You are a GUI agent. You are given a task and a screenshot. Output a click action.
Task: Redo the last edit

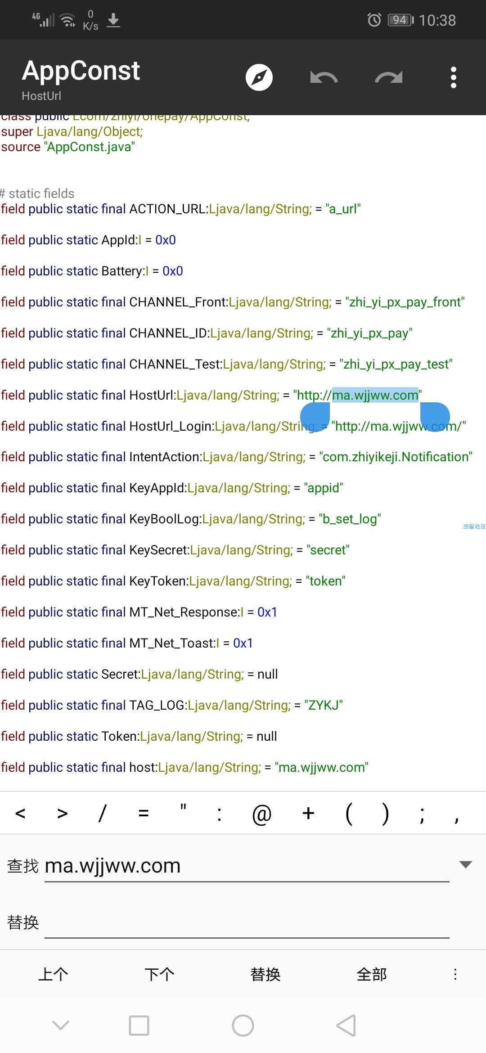(389, 77)
